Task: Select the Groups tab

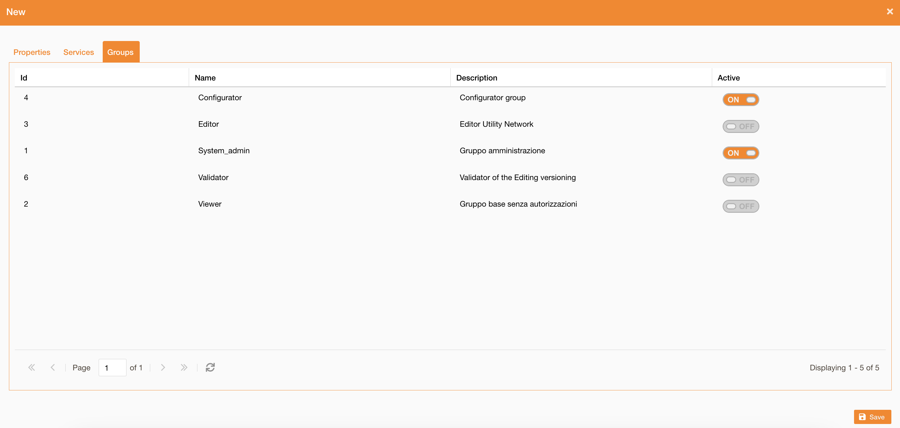Action: click(x=121, y=52)
